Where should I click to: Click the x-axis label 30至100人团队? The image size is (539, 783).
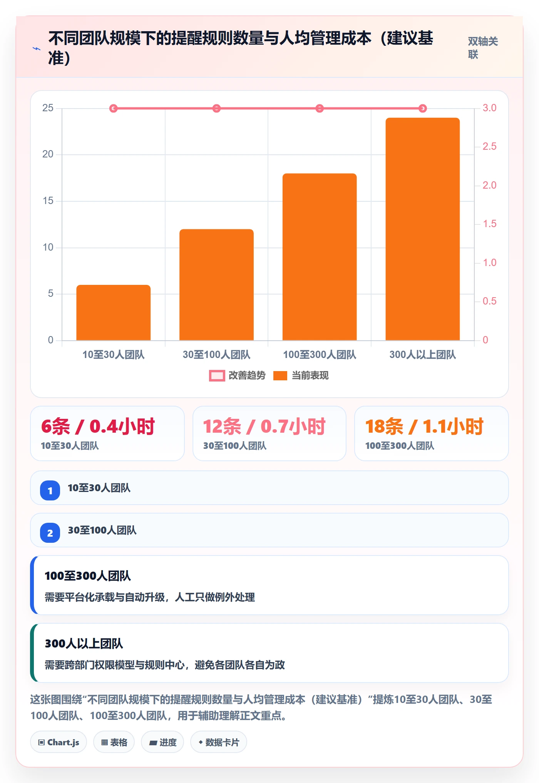(216, 355)
